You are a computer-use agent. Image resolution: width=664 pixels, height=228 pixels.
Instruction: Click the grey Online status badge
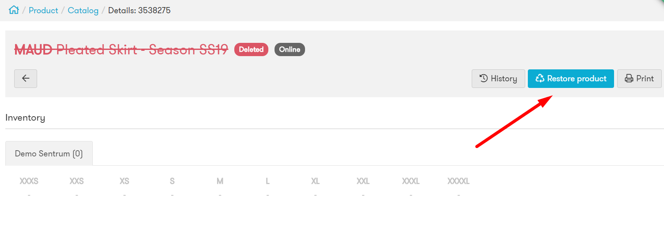coord(290,49)
